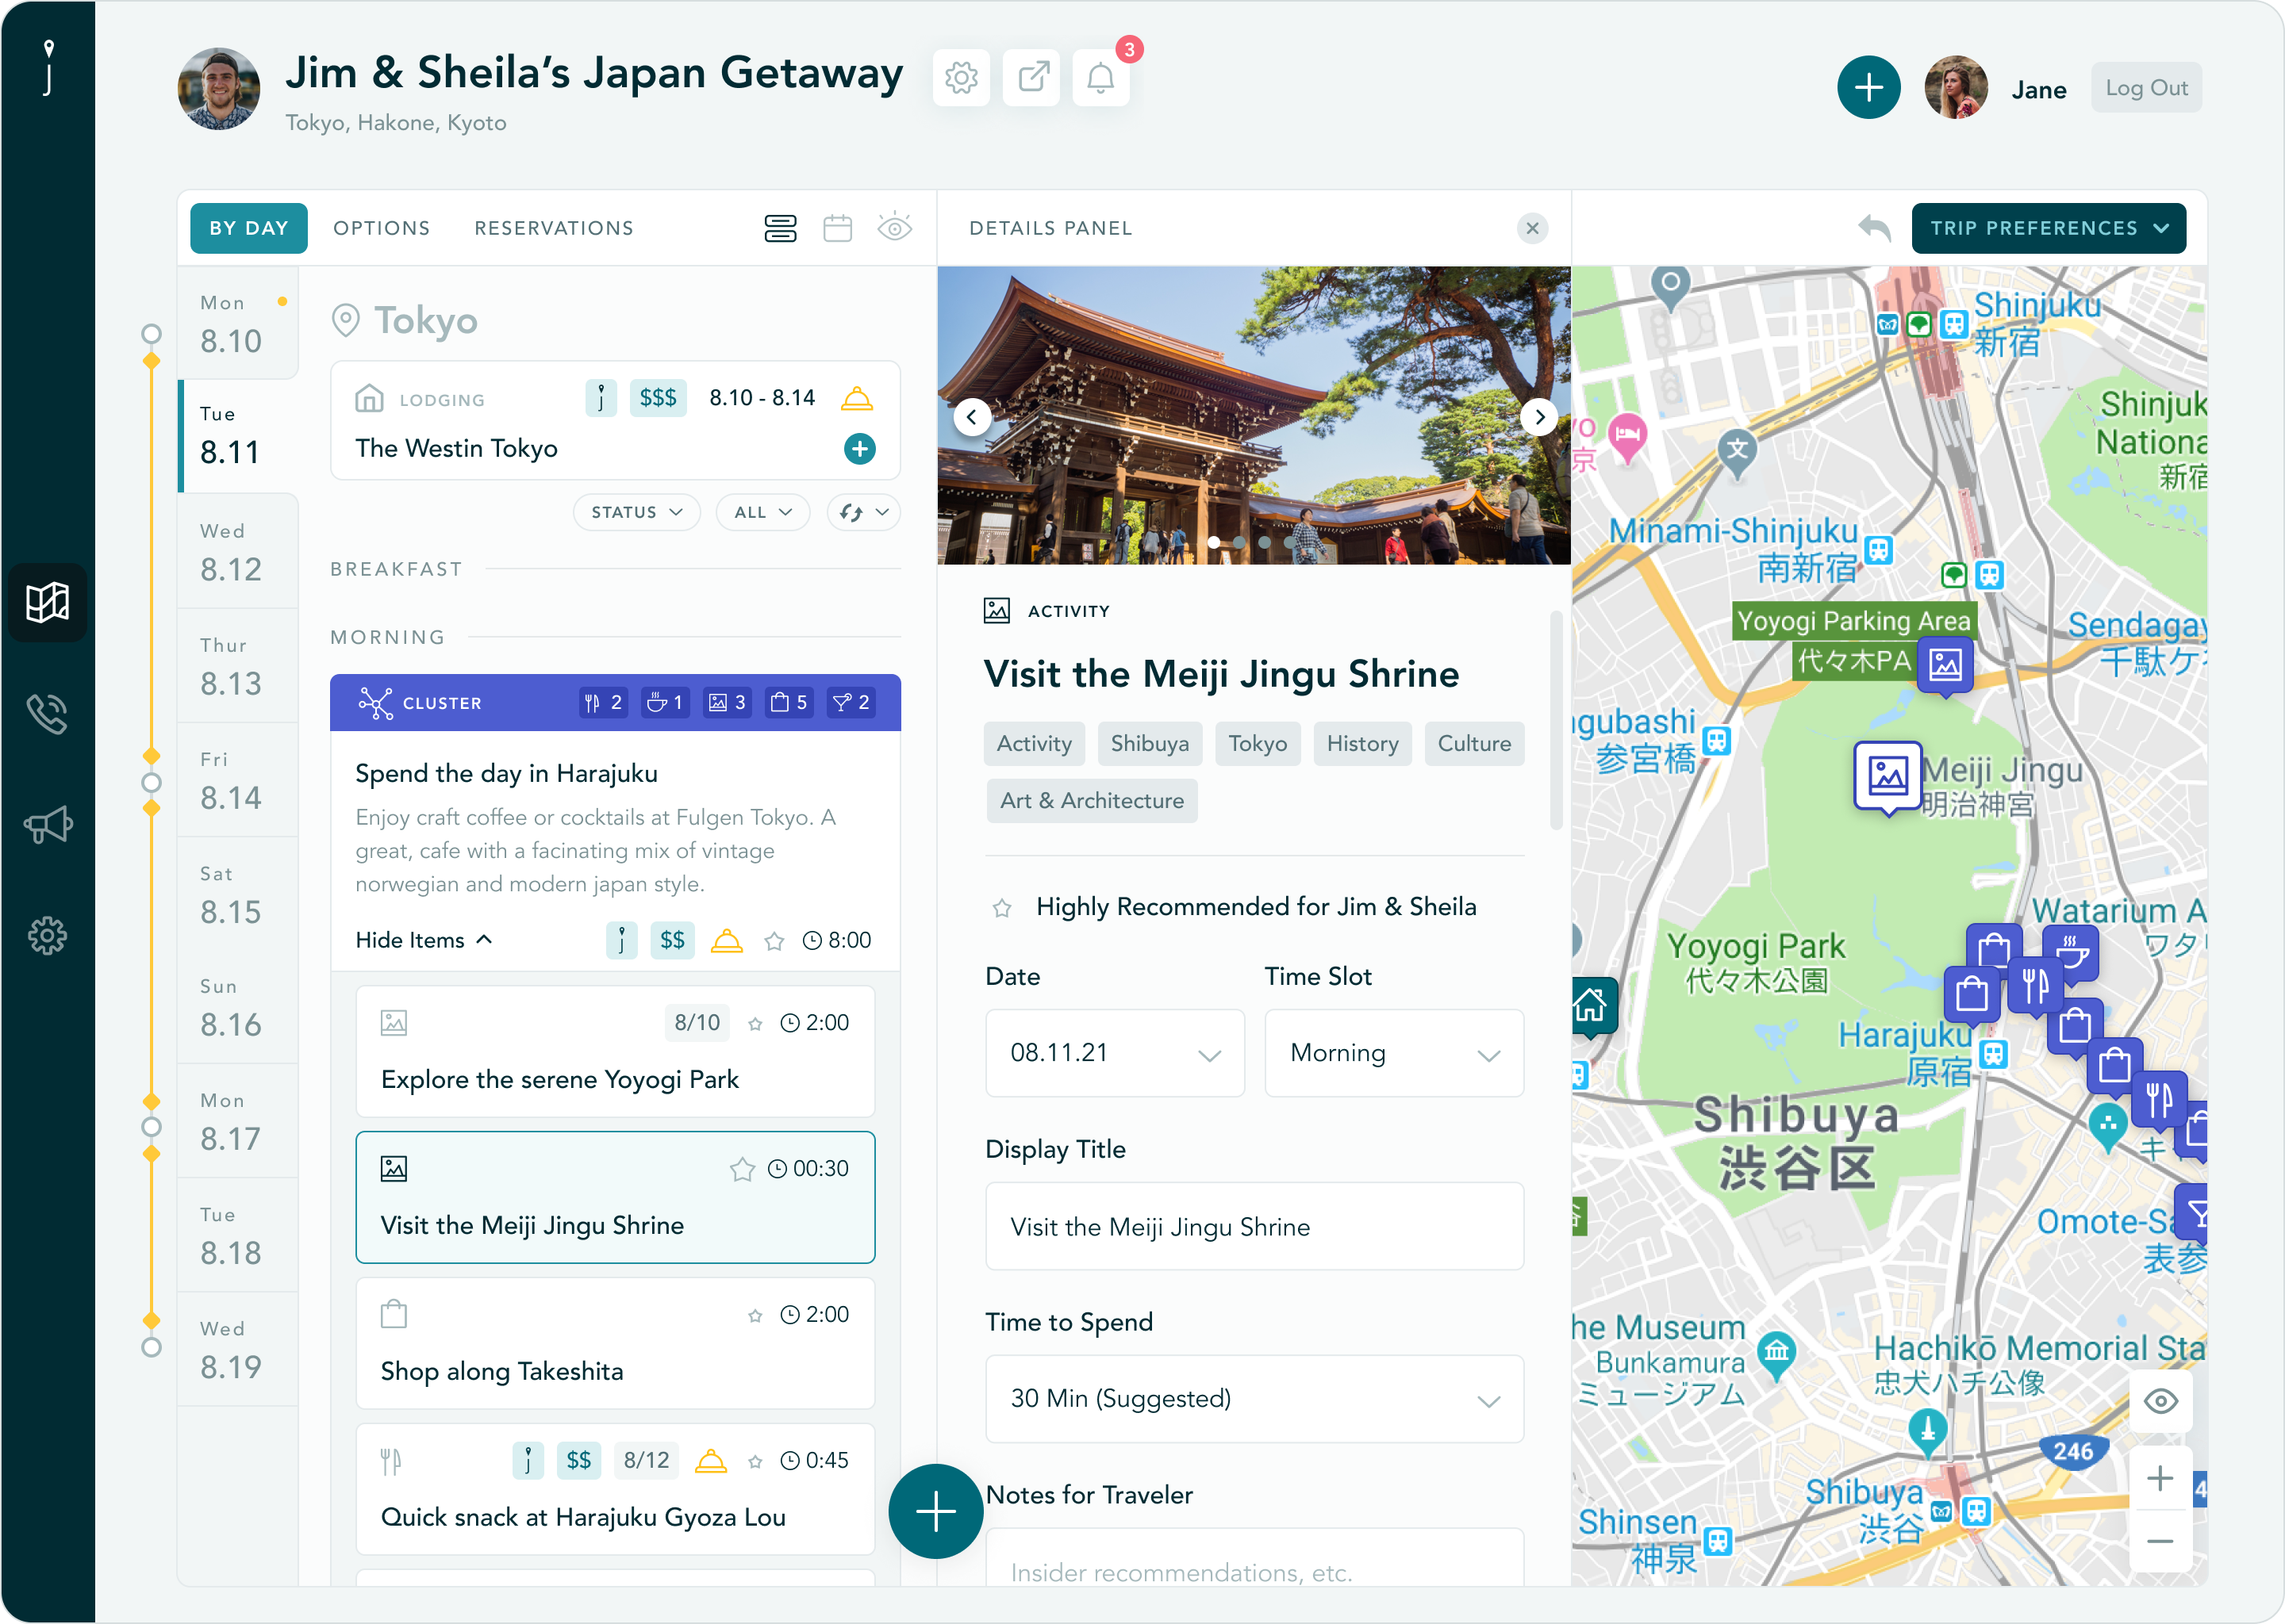Toggle the eye preview icon in the toolbar

894,228
